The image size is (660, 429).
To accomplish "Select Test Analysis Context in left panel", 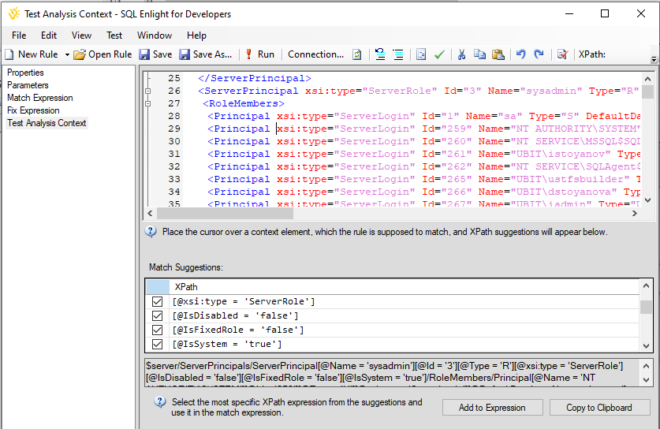I will point(47,123).
